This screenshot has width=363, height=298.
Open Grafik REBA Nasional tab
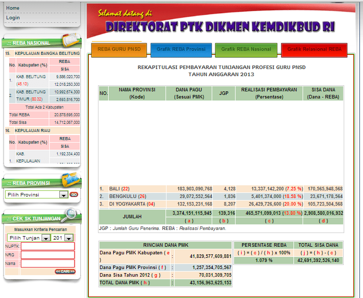tap(246, 49)
